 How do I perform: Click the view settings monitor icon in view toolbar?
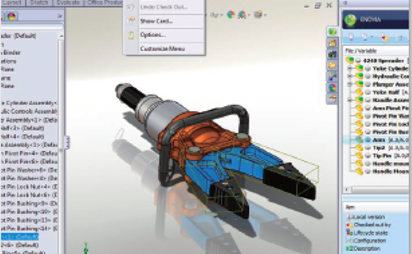coord(258,15)
